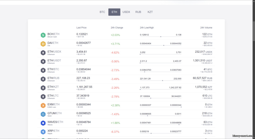This screenshot has width=255, height=139.
Task: Open the EXM/ETH trading pair
Action: [x=53, y=104]
